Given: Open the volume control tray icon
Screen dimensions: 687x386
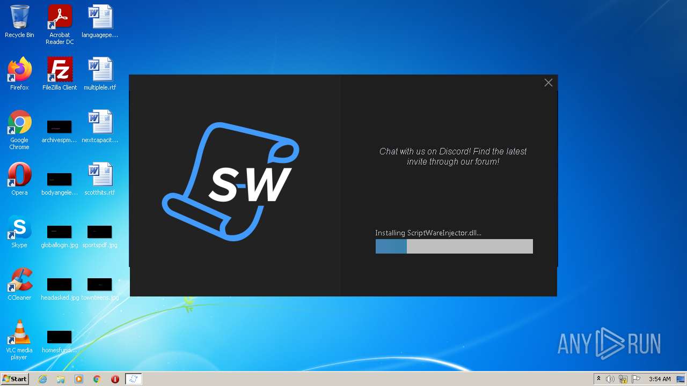Looking at the screenshot, I should 610,379.
